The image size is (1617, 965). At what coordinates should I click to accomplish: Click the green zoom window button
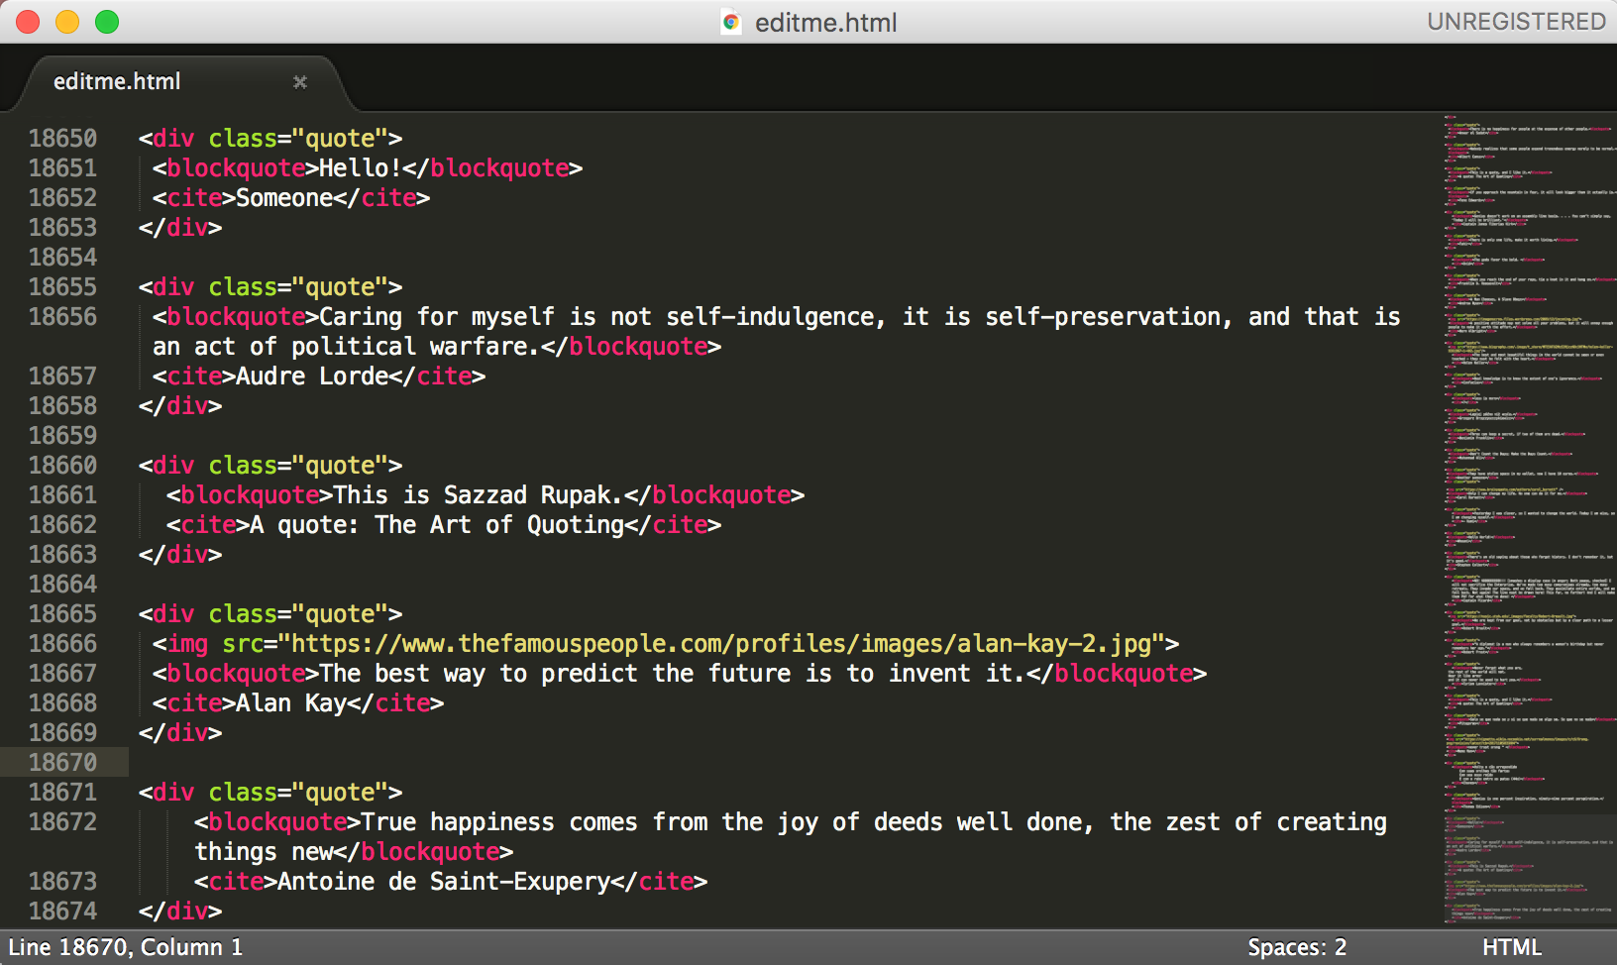(x=107, y=22)
